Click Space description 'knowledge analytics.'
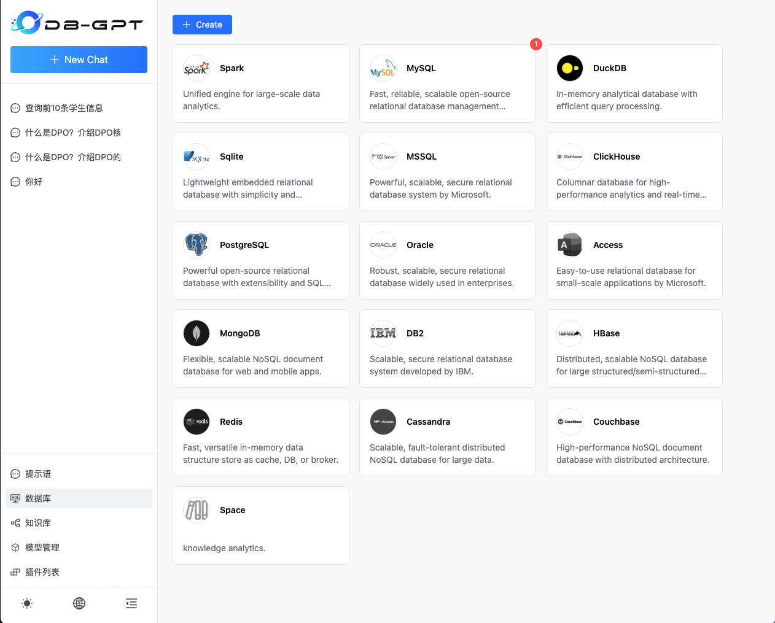The image size is (775, 623). coord(224,548)
